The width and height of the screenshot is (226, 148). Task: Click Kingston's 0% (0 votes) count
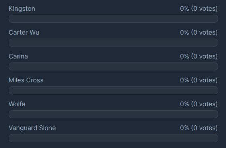pyautogui.click(x=199, y=9)
